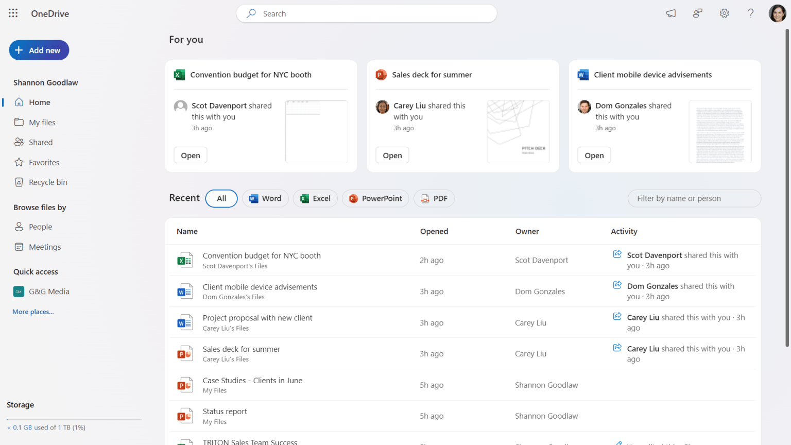Expand More places in the sidebar
This screenshot has width=791, height=445.
32,312
